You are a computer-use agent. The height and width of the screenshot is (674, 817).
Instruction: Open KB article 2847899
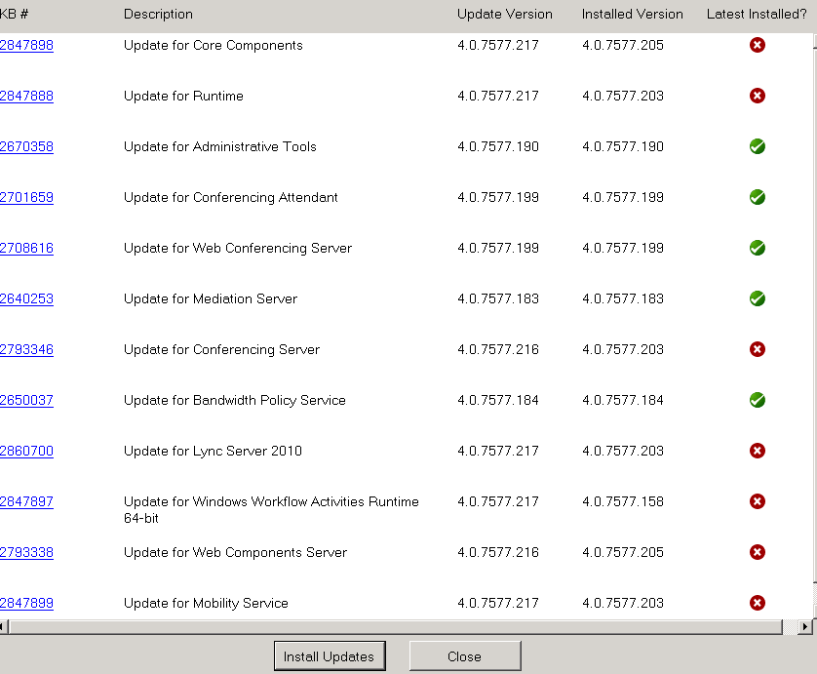pyautogui.click(x=26, y=603)
